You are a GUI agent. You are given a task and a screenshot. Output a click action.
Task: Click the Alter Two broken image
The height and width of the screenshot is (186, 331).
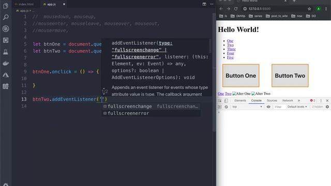point(261,94)
